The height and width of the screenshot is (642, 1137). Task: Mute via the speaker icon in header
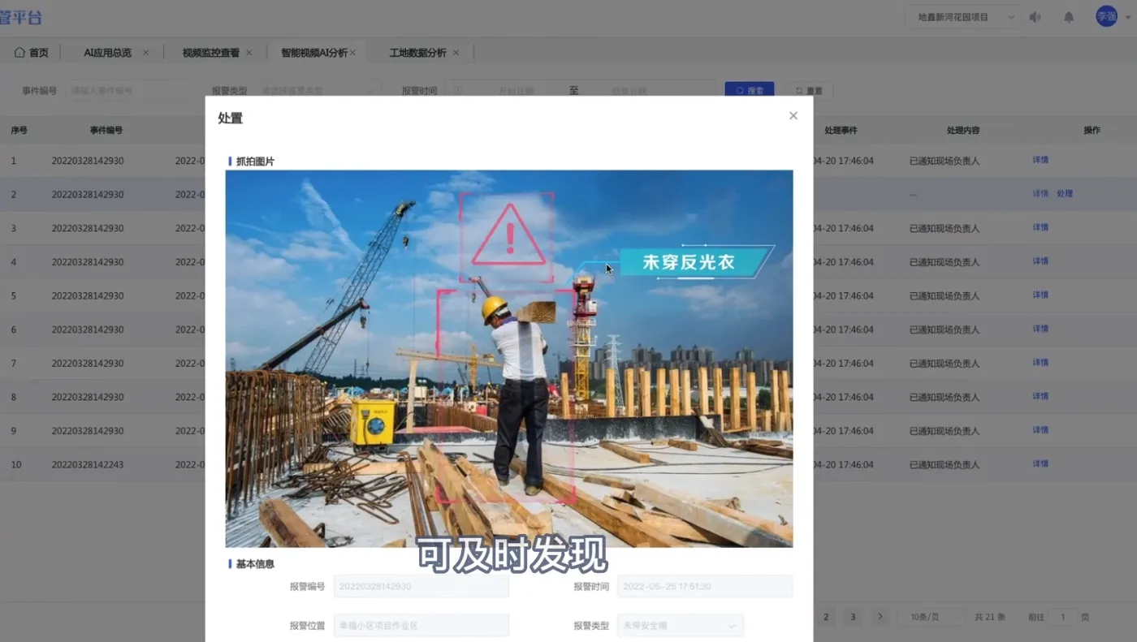point(1035,17)
